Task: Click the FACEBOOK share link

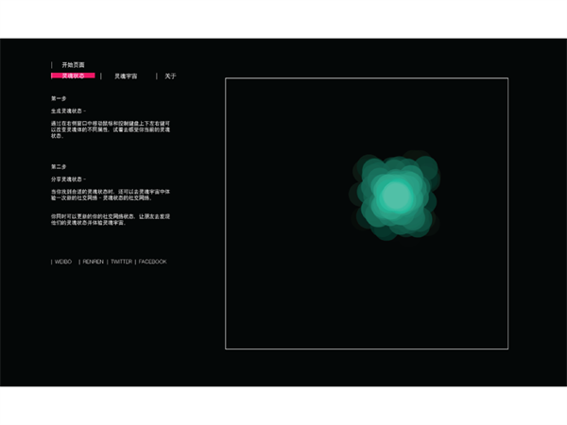Action: [x=152, y=262]
